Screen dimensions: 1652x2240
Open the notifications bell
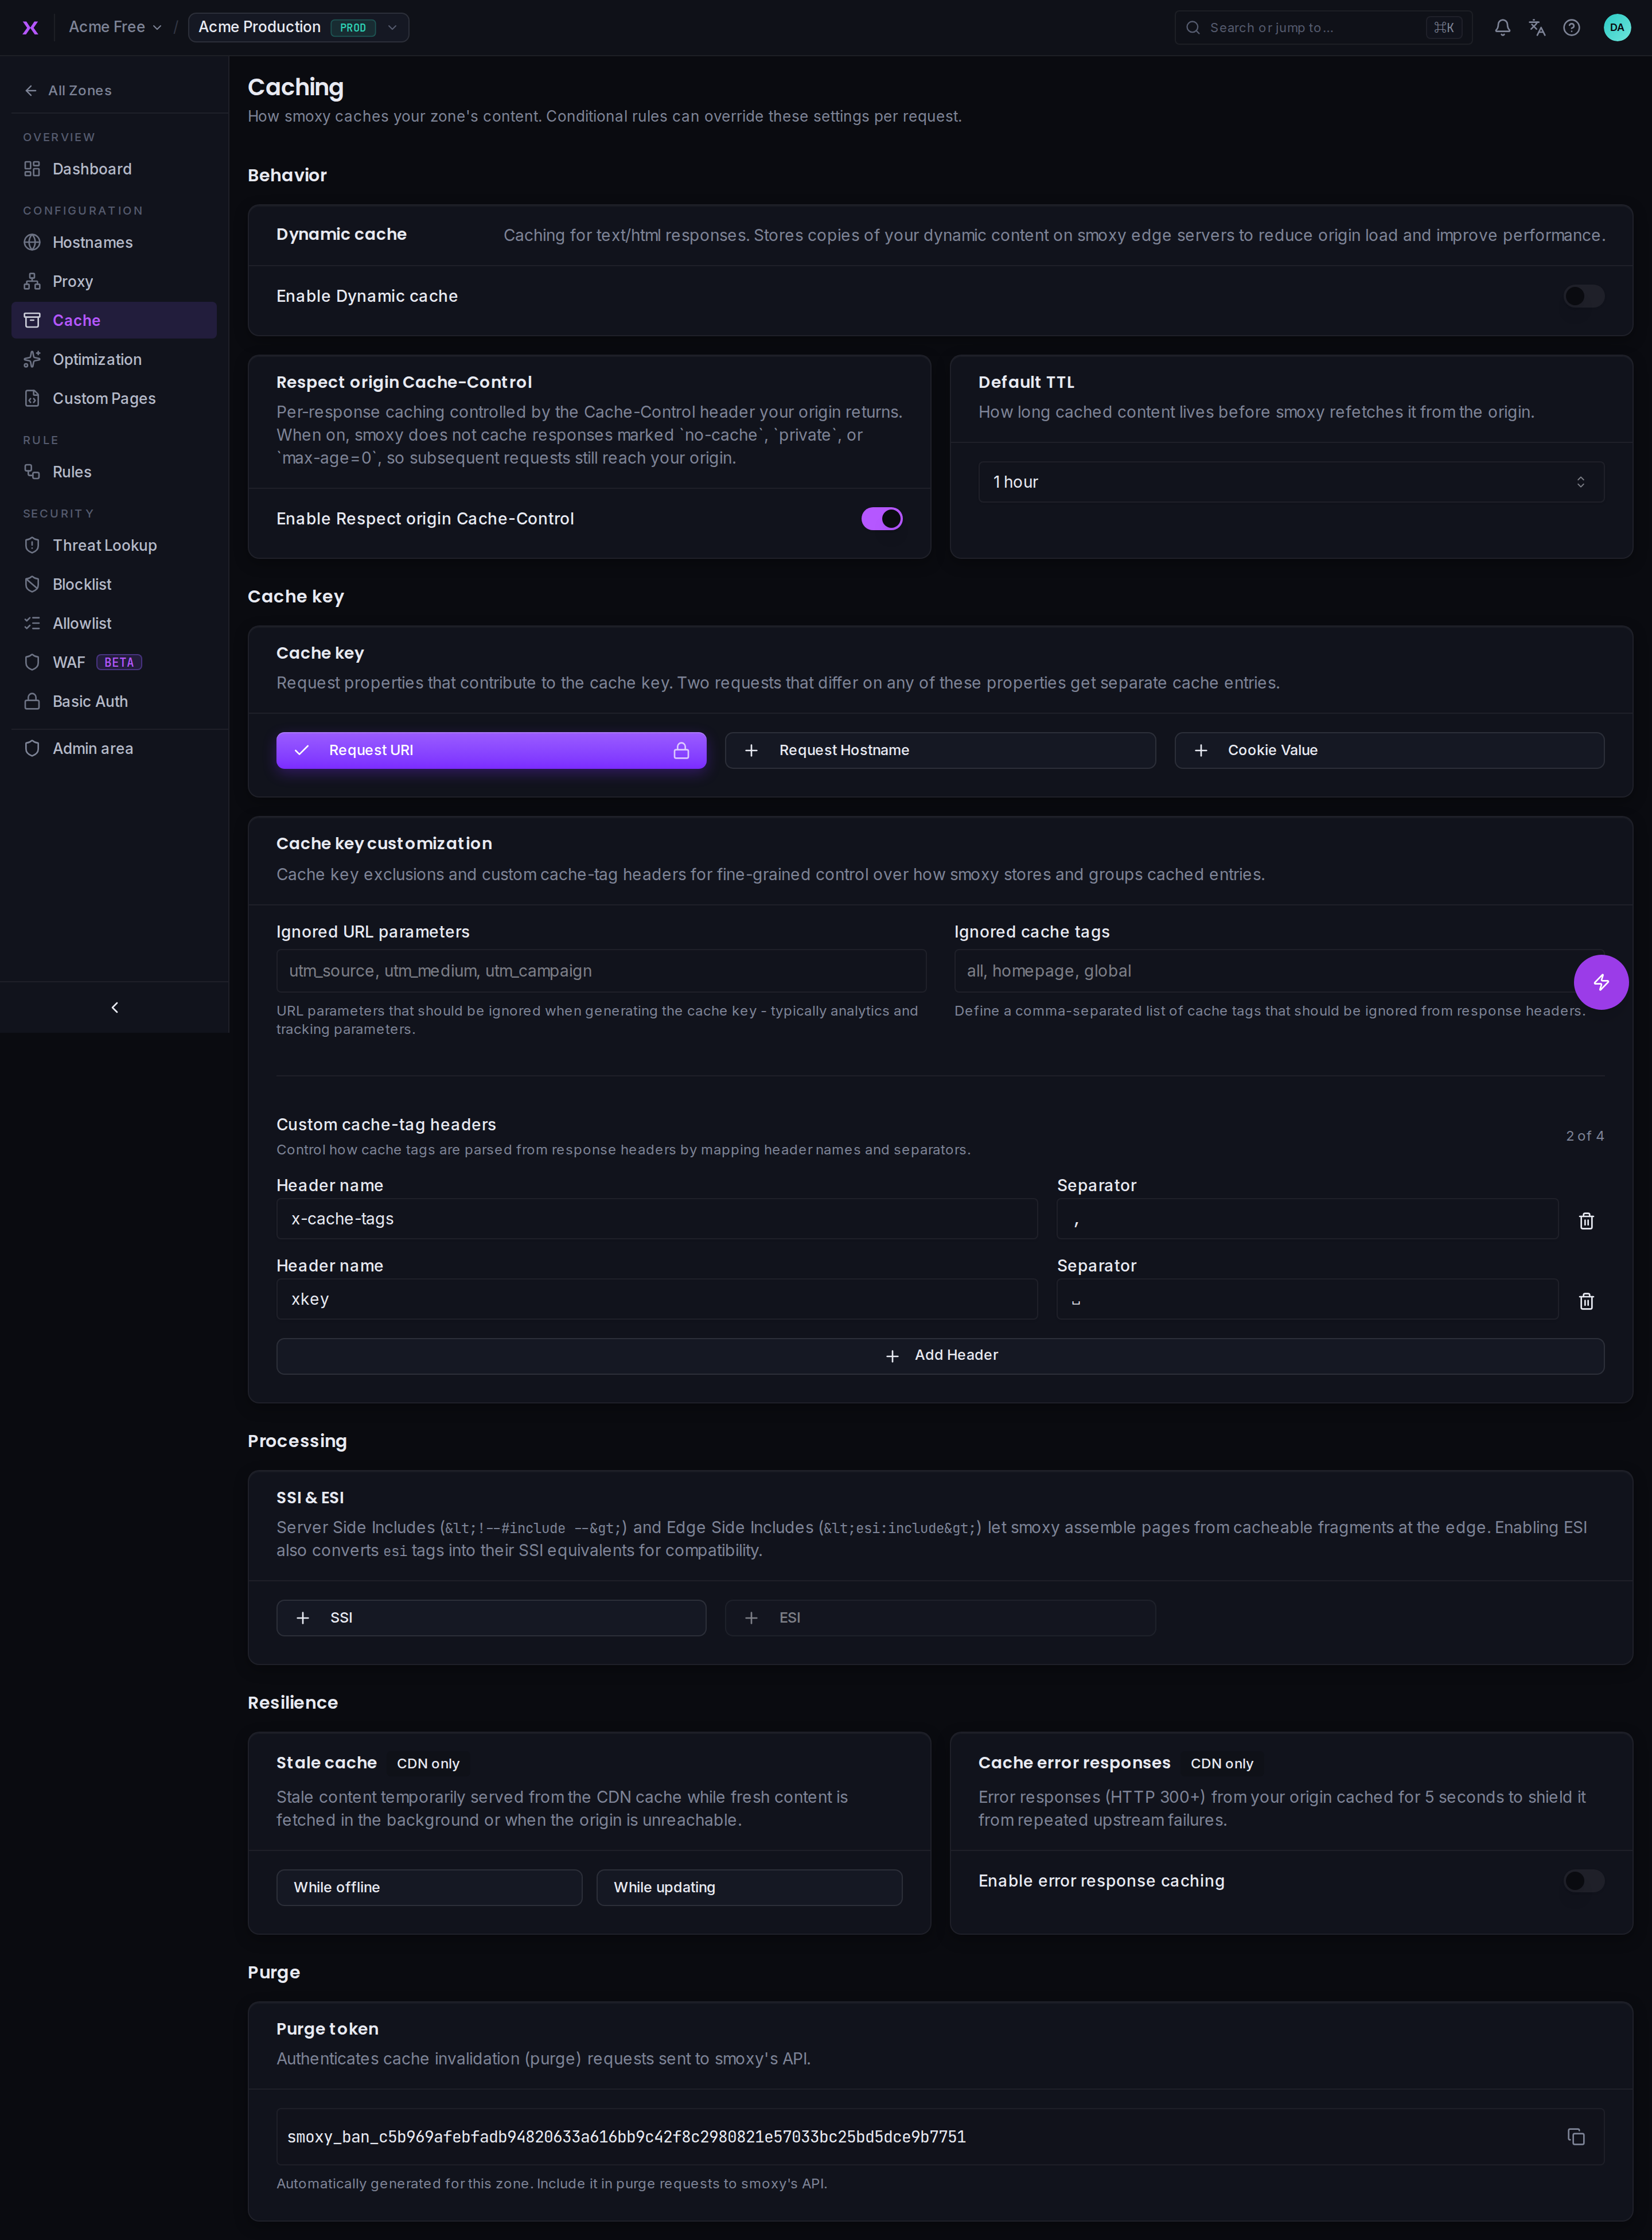point(1502,28)
